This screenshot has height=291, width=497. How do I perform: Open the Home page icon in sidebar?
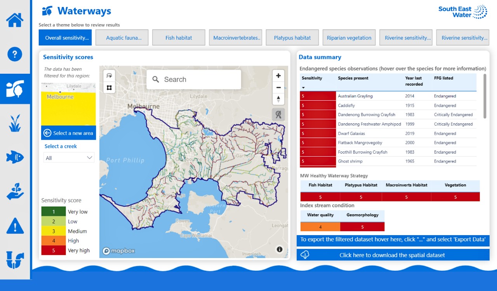15,20
